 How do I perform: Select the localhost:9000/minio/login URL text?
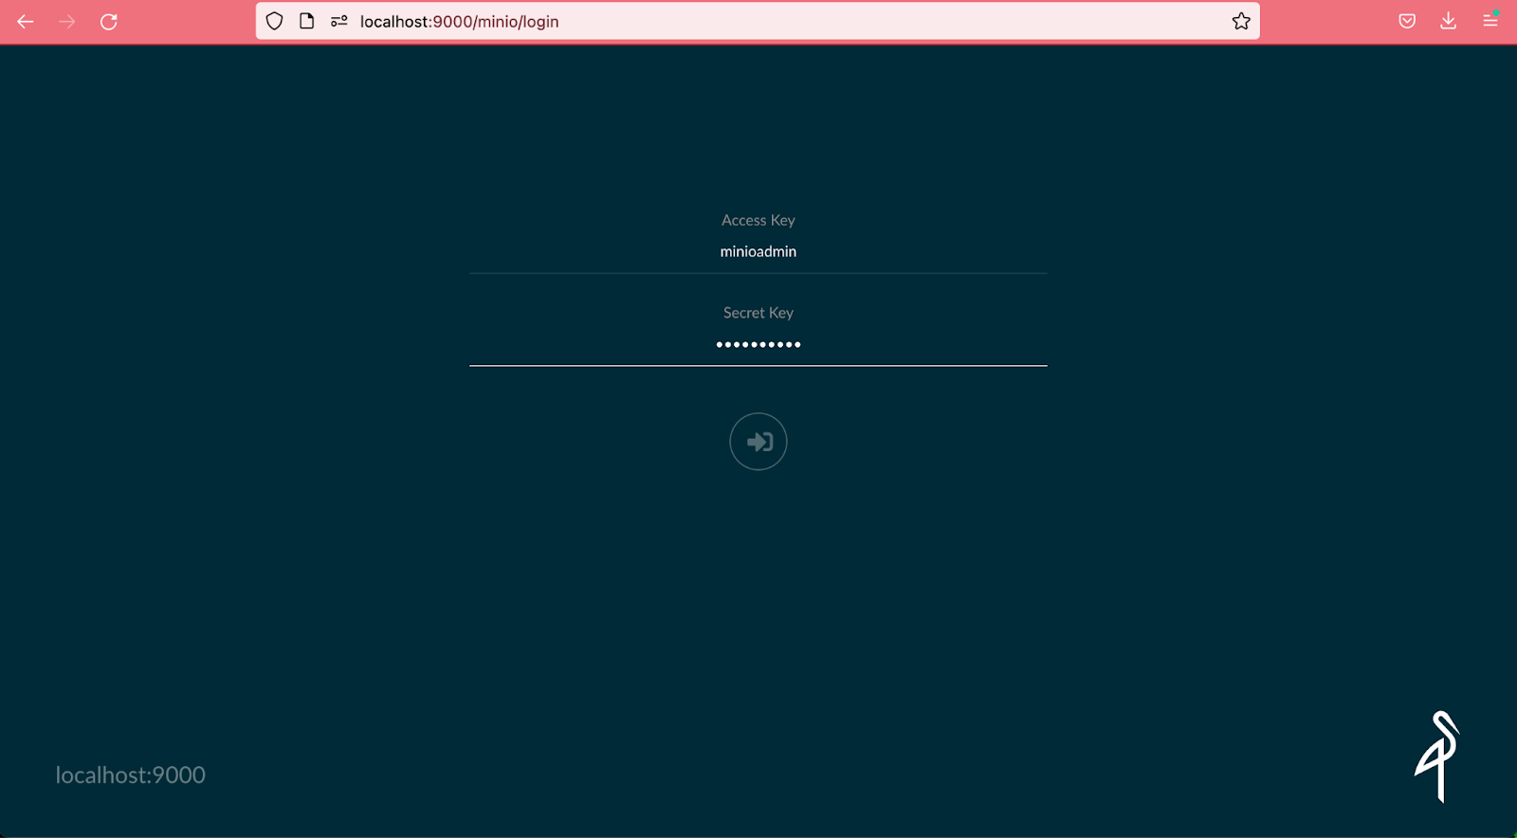point(459,22)
